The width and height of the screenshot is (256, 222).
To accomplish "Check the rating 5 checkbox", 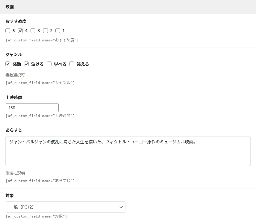I will point(8,31).
